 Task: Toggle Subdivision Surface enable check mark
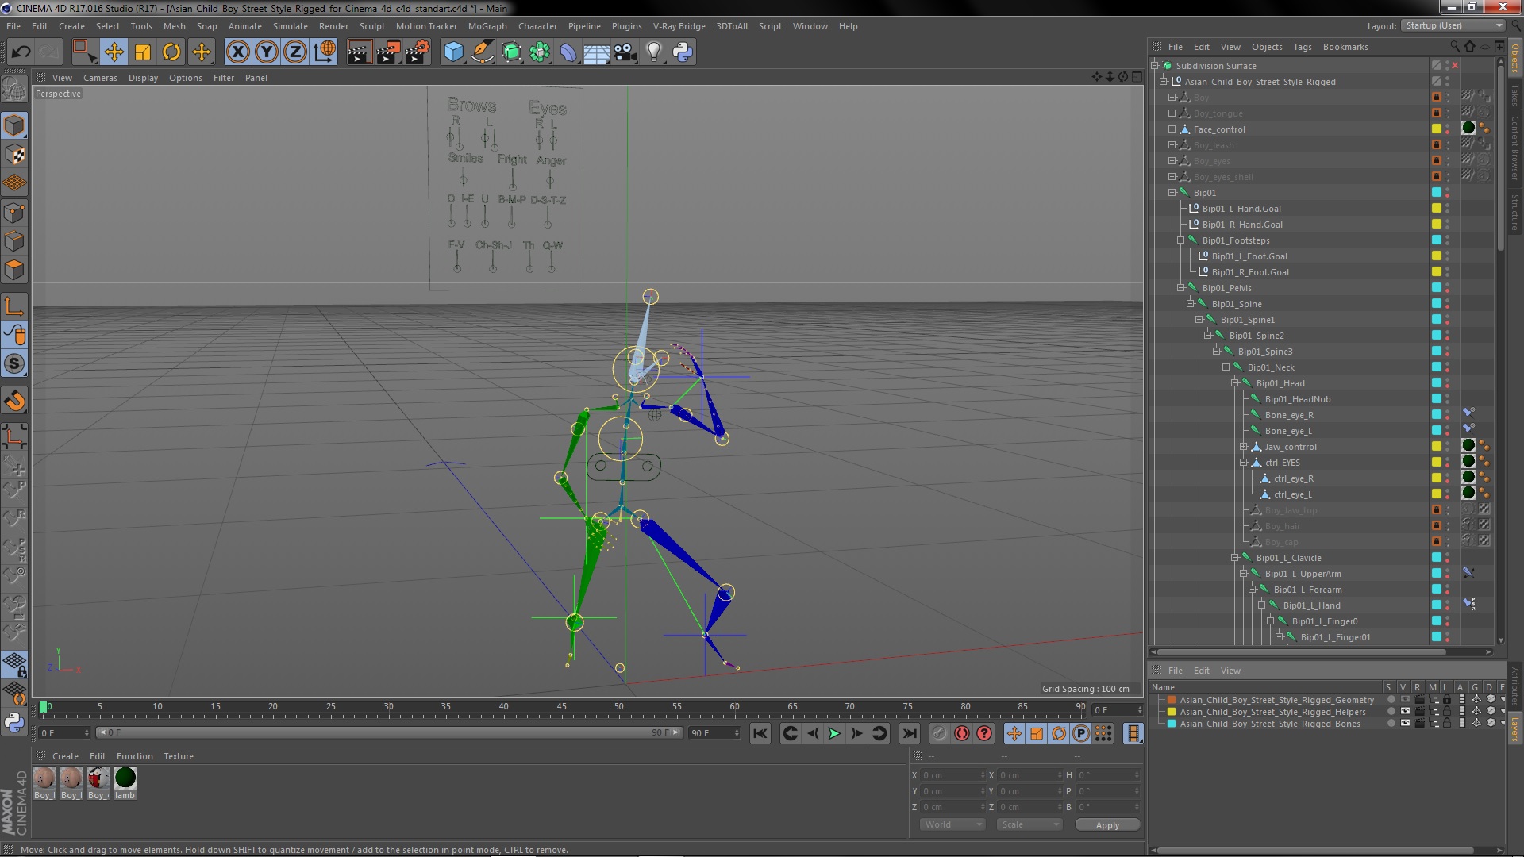click(1455, 66)
